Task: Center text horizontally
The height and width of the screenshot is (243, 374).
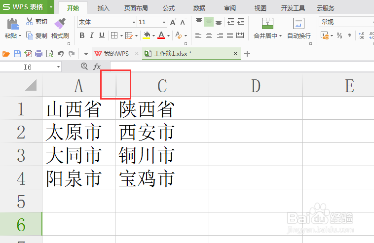Action: click(209, 35)
